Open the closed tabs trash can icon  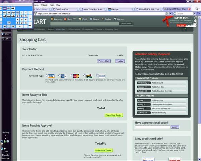tap(197, 9)
